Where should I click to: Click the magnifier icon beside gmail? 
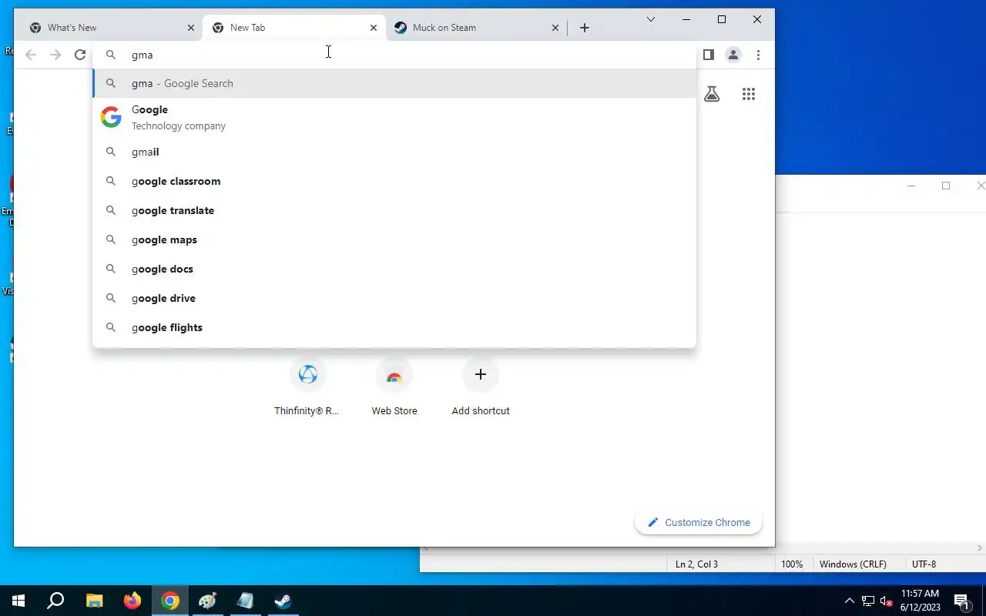pos(111,152)
